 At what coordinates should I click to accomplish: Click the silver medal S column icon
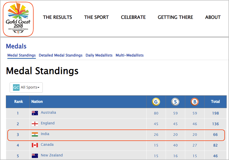tap(175, 101)
